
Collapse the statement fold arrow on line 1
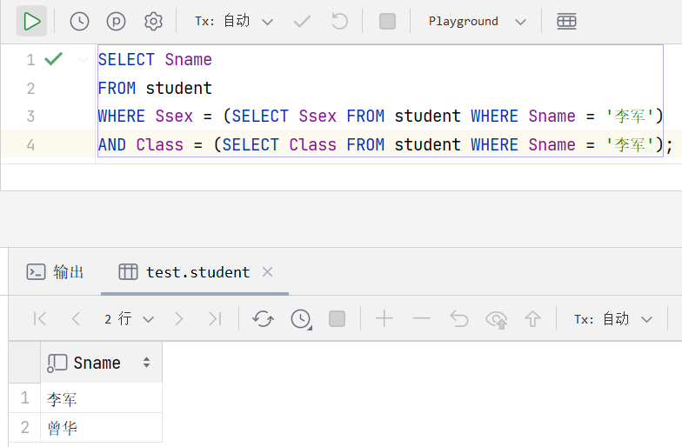(84, 59)
